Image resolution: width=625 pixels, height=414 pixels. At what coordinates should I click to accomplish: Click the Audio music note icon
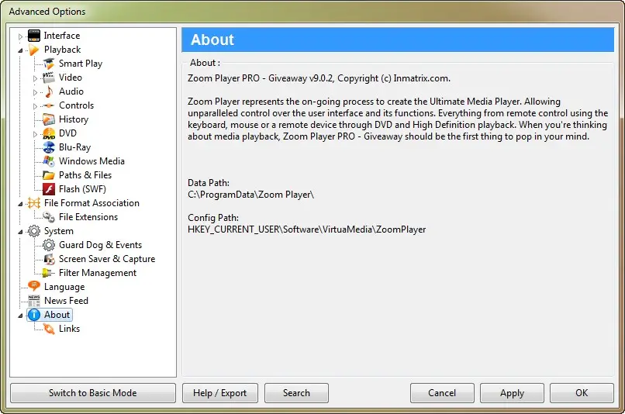(49, 91)
